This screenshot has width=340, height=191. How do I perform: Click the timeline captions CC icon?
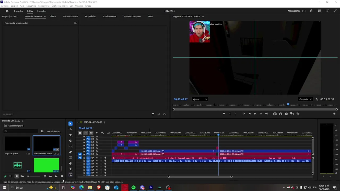108,133
